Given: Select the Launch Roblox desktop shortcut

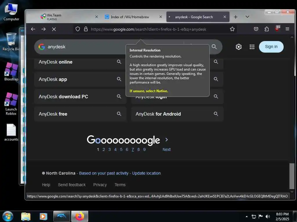Looking at the screenshot, I should tap(11, 104).
